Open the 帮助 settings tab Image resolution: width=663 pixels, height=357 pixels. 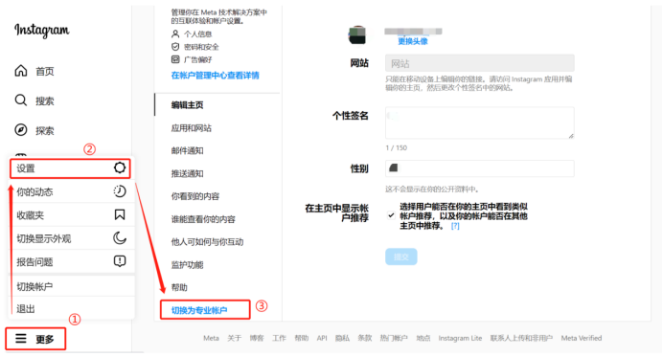coord(179,287)
